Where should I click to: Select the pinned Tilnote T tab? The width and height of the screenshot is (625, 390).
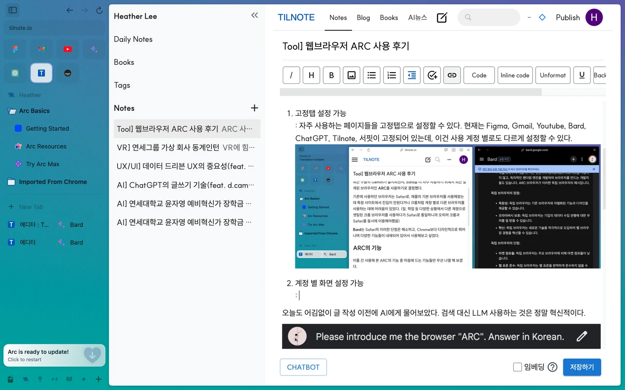click(42, 73)
